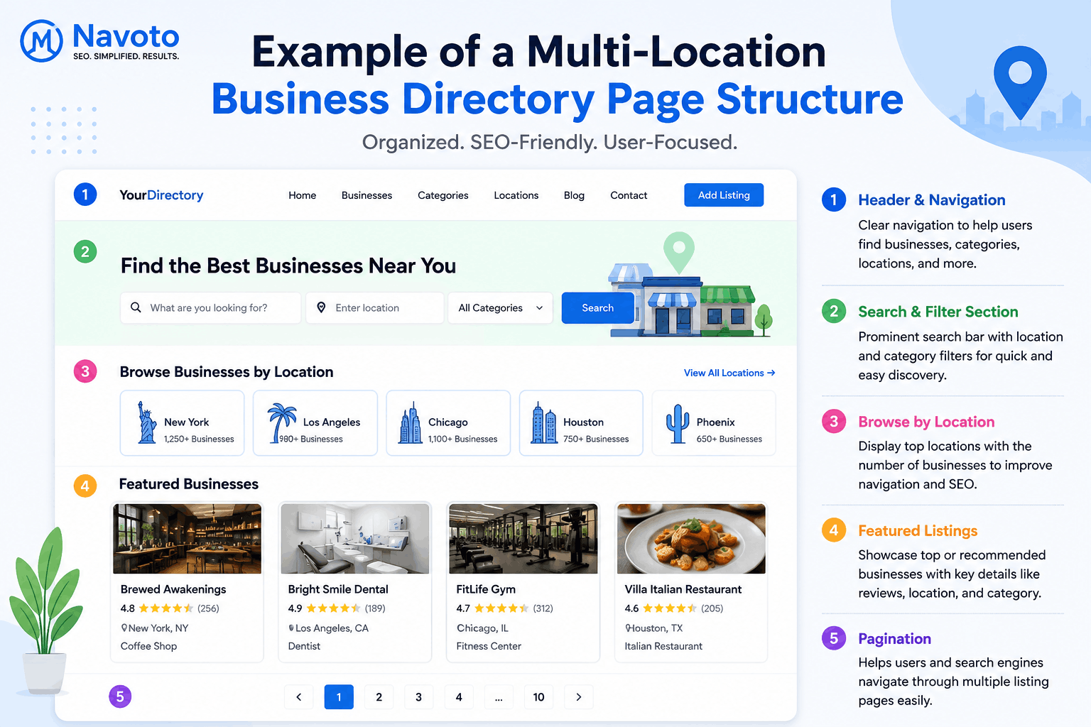The width and height of the screenshot is (1091, 727).
Task: Click the large blue map pin graphic
Action: point(1020,82)
